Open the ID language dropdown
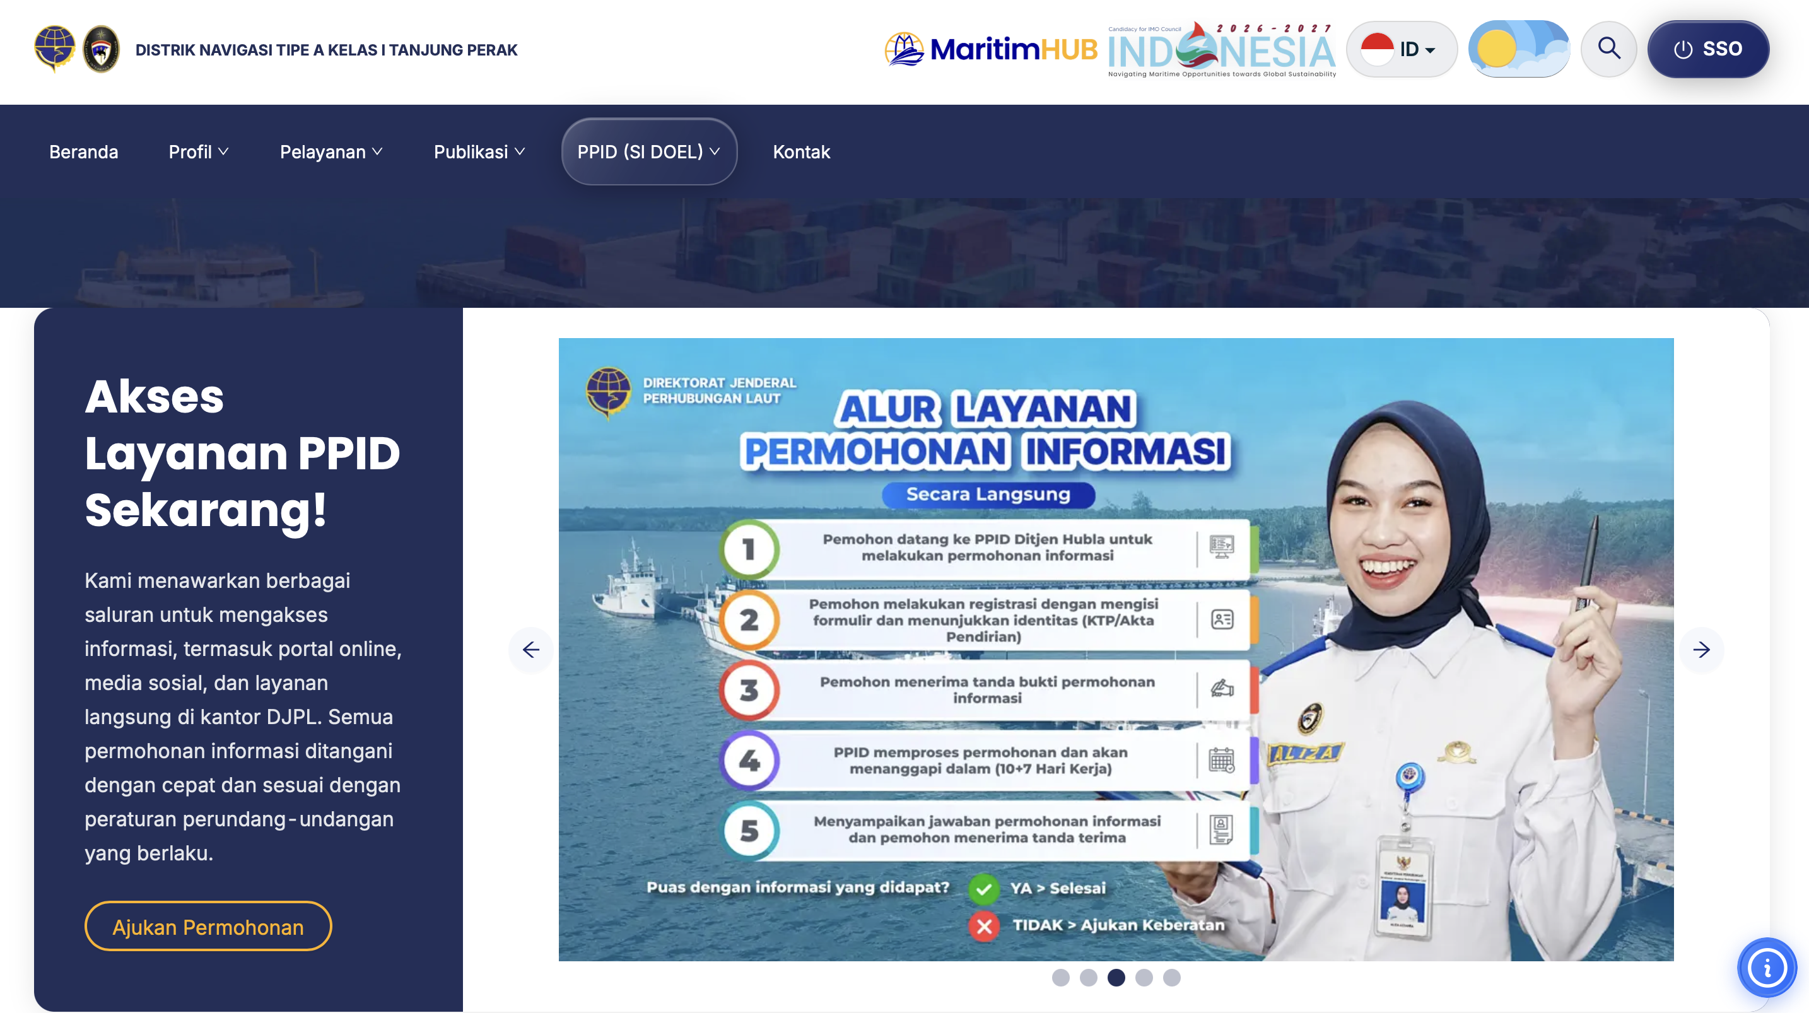Image resolution: width=1809 pixels, height=1013 pixels. pos(1402,49)
